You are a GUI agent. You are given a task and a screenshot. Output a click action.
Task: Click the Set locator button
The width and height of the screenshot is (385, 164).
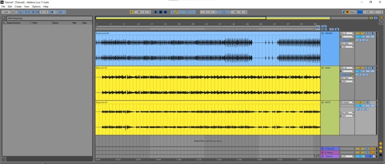324,26
